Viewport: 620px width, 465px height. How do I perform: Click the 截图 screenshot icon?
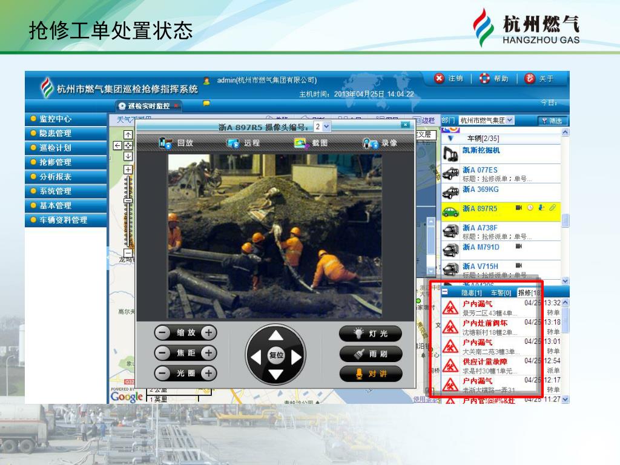[302, 143]
